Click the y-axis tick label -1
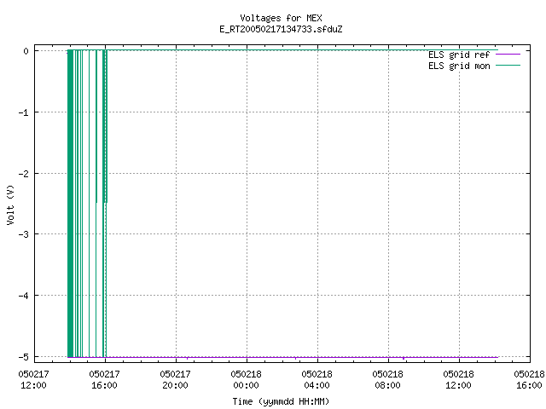Image resolution: width=546 pixels, height=409 pixels. (24, 112)
